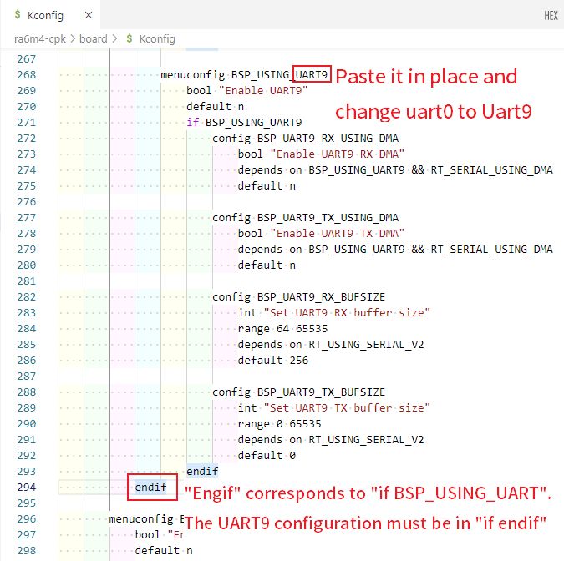Click the dollar-sign icon in the breadcrumb

(x=129, y=38)
